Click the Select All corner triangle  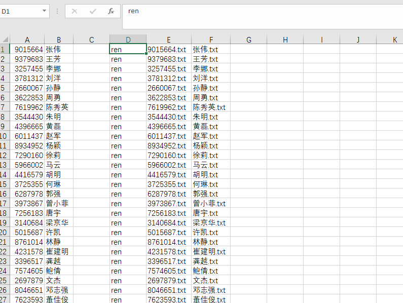coord(5,40)
